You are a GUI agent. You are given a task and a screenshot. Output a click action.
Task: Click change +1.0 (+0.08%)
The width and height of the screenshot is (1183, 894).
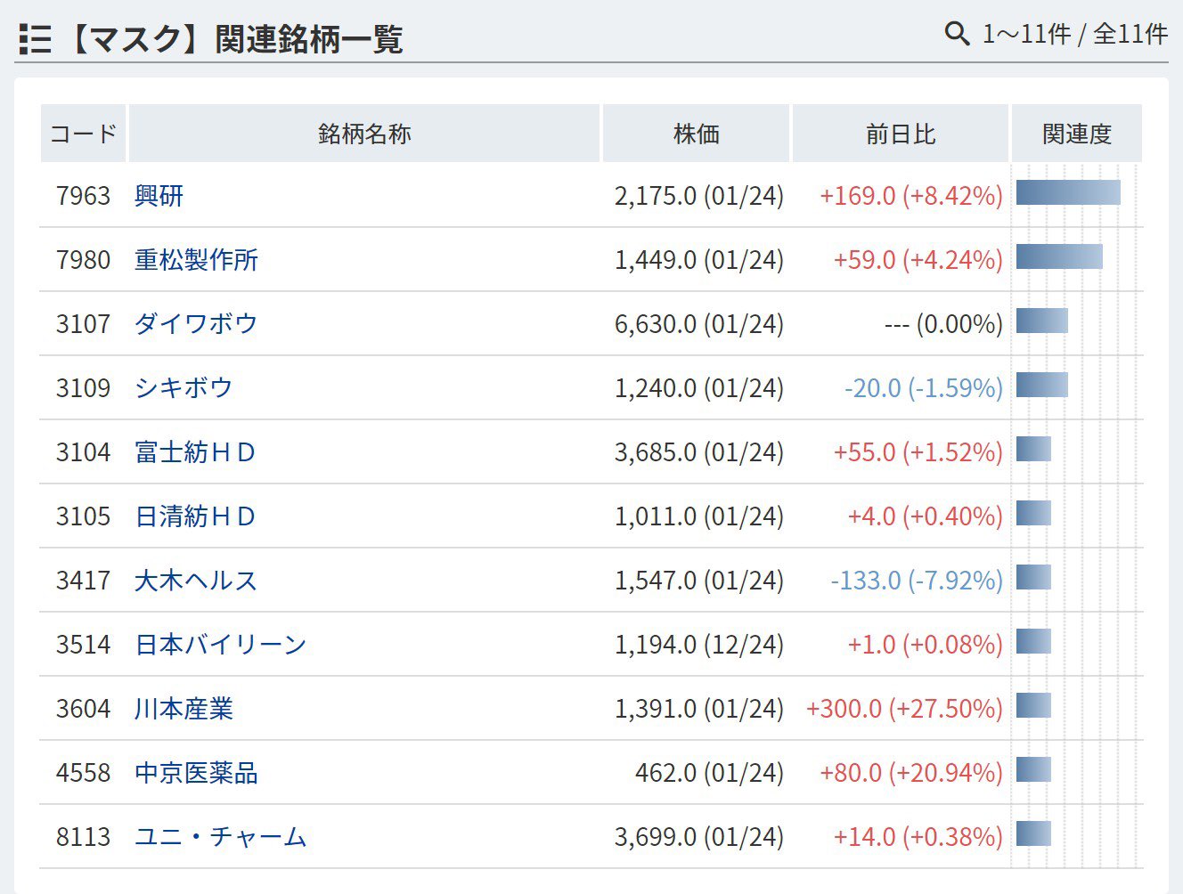pos(926,645)
